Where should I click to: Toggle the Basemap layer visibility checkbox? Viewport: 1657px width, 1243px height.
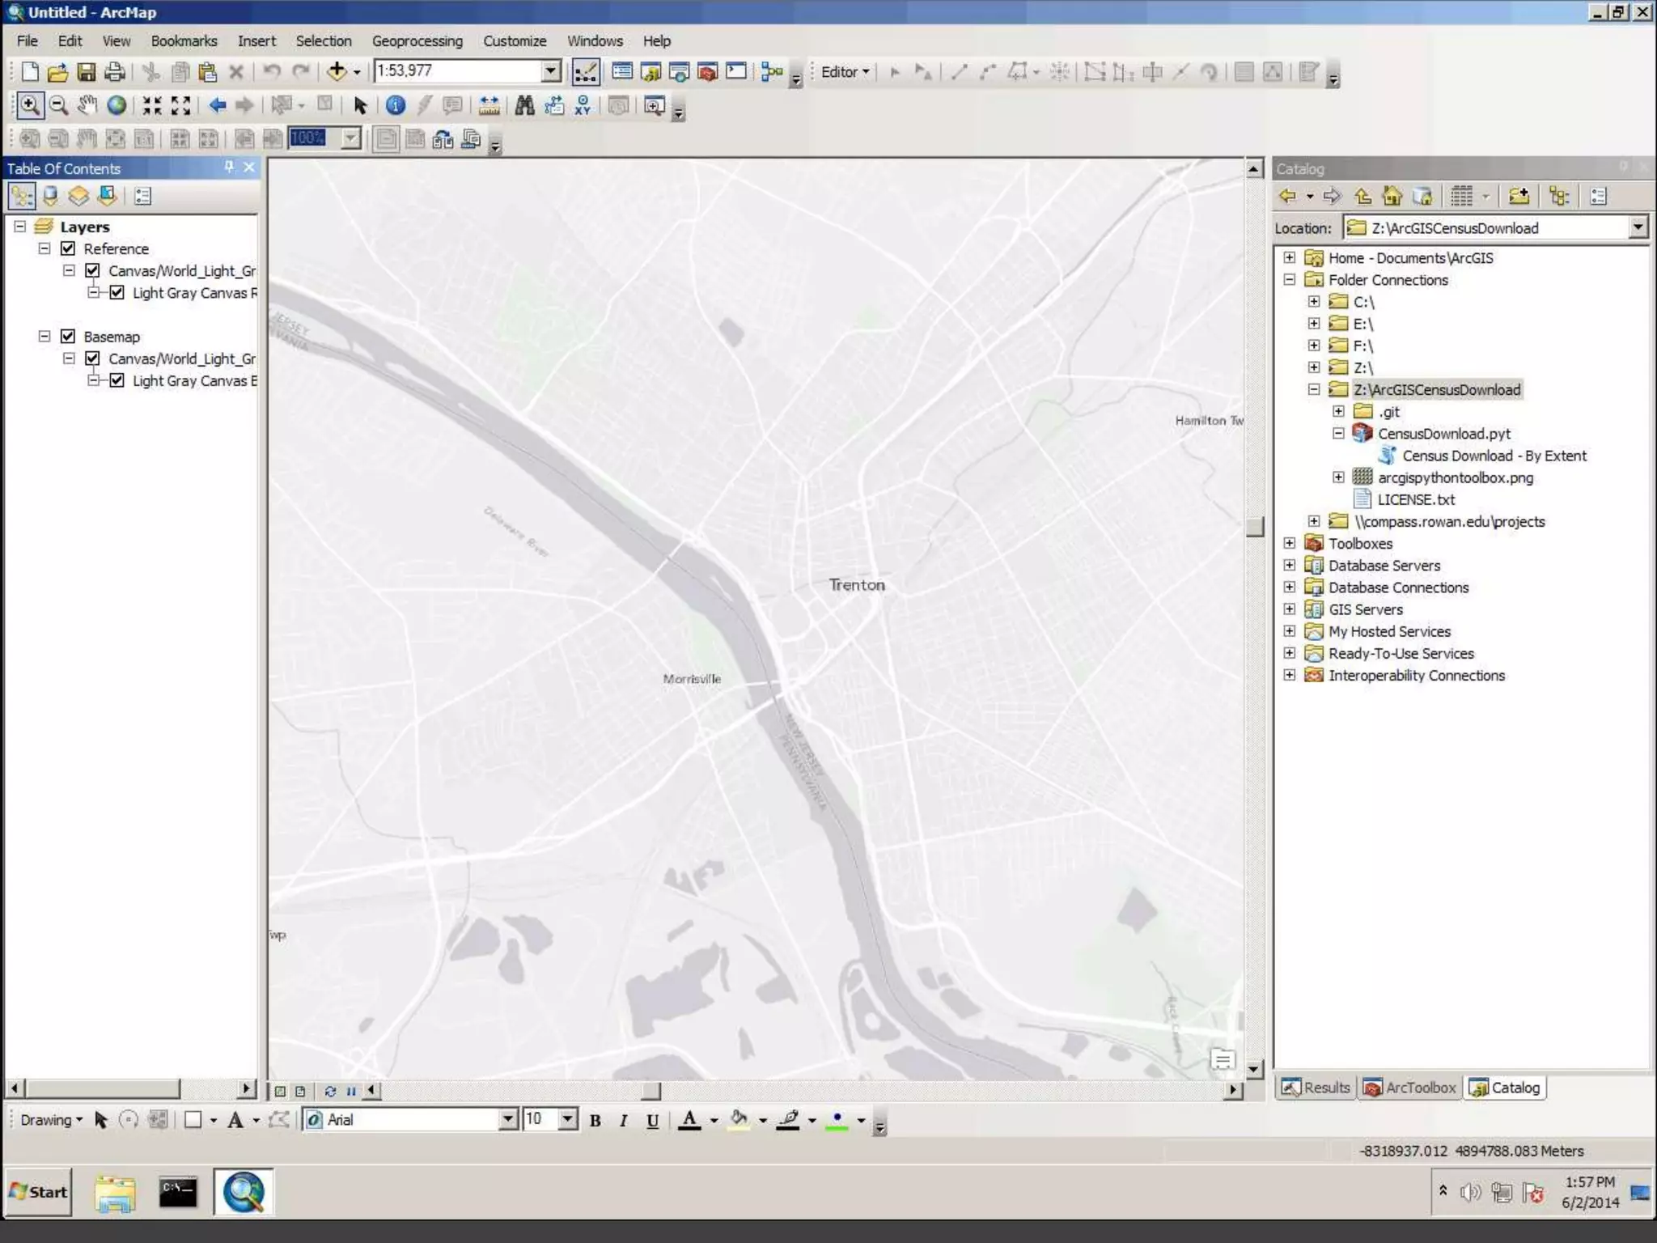68,336
